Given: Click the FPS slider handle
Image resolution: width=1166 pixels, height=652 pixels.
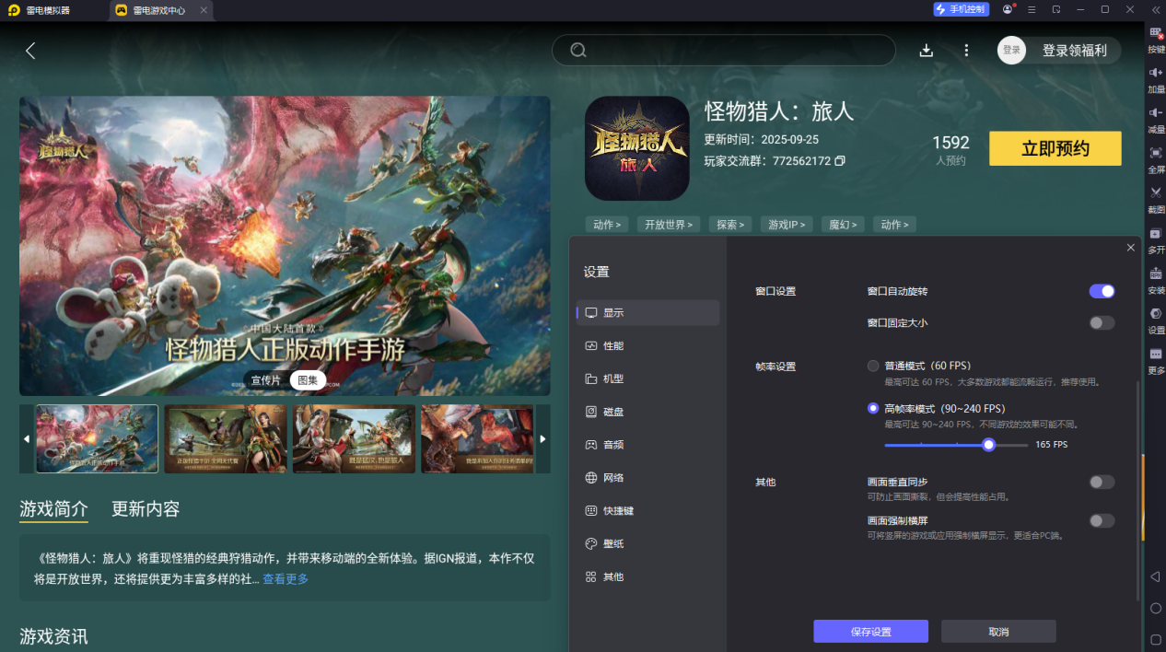Looking at the screenshot, I should coord(988,445).
